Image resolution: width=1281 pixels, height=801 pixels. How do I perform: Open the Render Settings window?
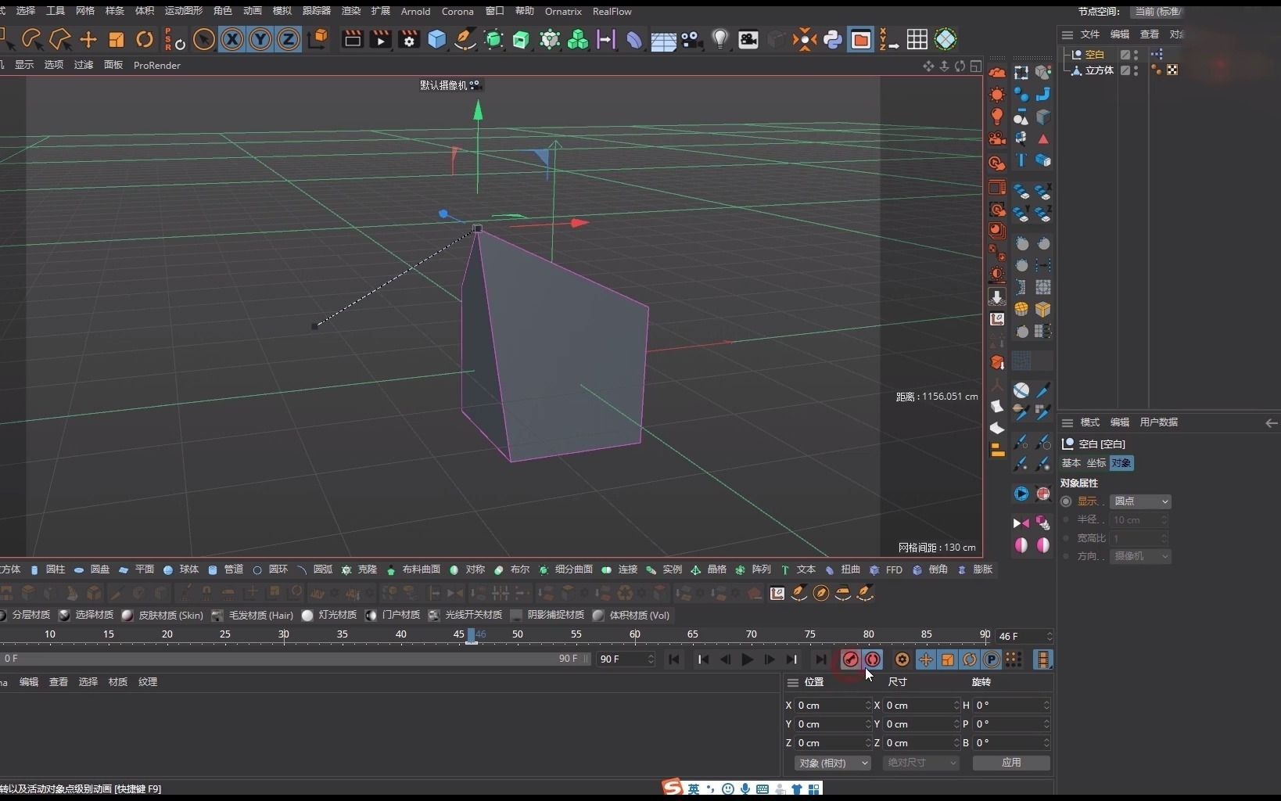point(410,40)
